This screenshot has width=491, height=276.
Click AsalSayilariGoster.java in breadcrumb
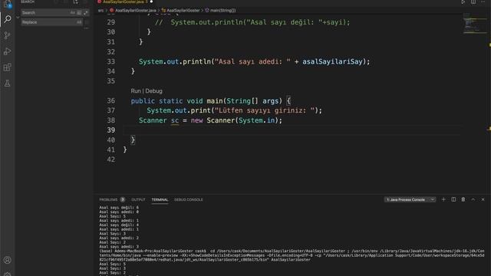[x=136, y=10]
